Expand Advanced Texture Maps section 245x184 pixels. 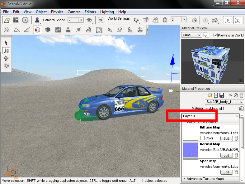[x=210, y=179]
